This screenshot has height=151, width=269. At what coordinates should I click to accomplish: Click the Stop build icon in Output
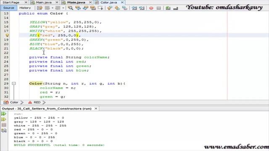point(4,125)
